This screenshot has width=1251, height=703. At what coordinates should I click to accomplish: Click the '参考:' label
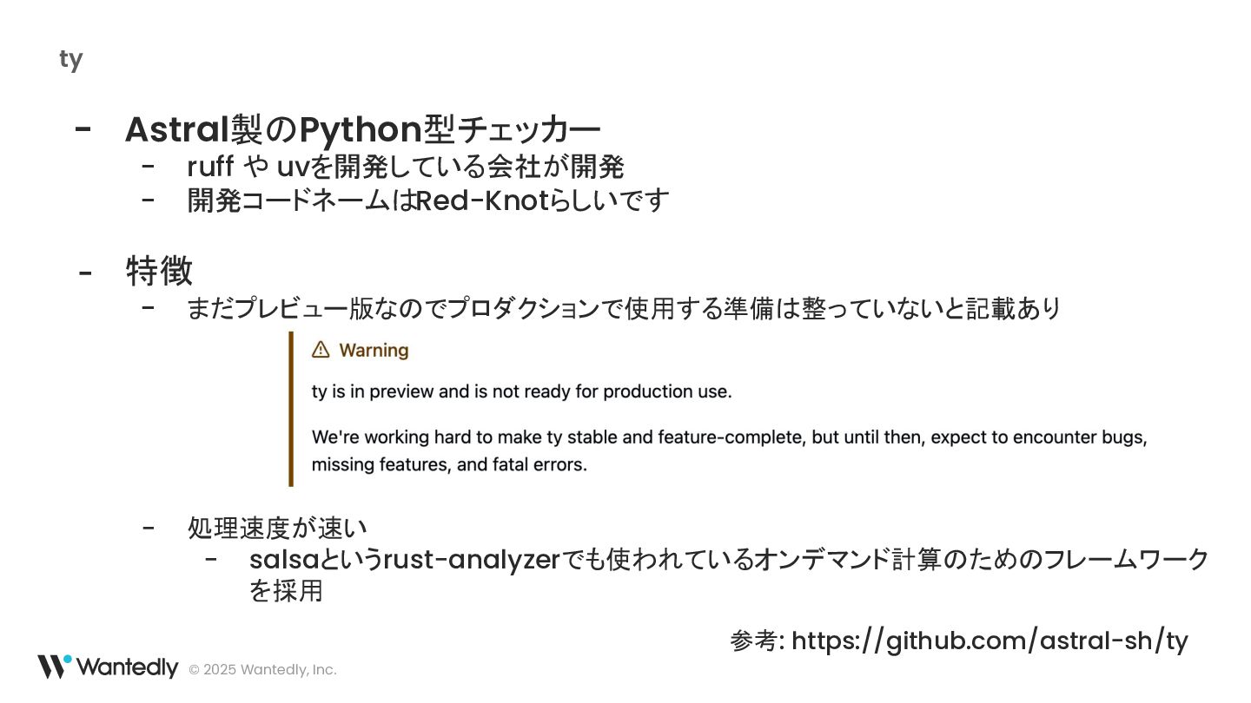point(758,641)
